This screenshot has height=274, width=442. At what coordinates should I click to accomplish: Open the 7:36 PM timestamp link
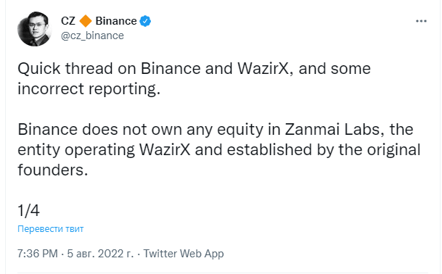point(38,254)
